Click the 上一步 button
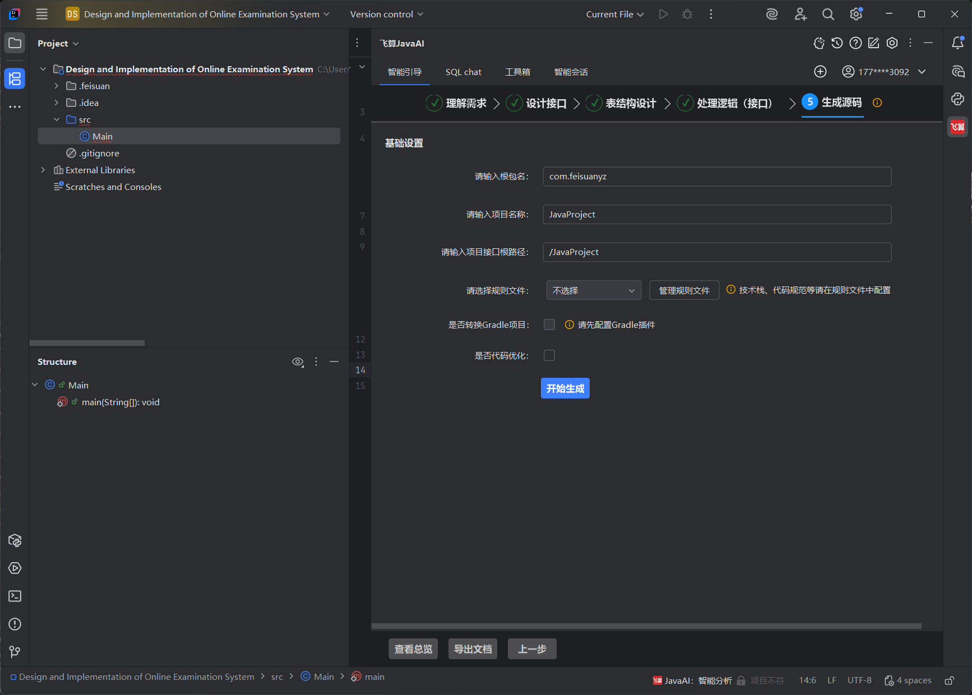The width and height of the screenshot is (972, 695). 532,649
